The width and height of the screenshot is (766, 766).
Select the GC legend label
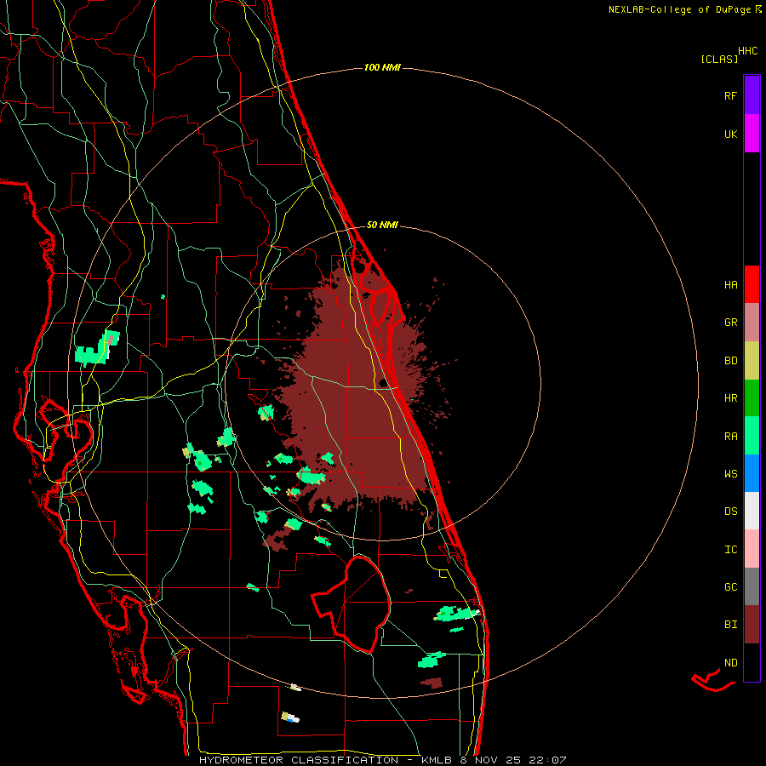730,587
